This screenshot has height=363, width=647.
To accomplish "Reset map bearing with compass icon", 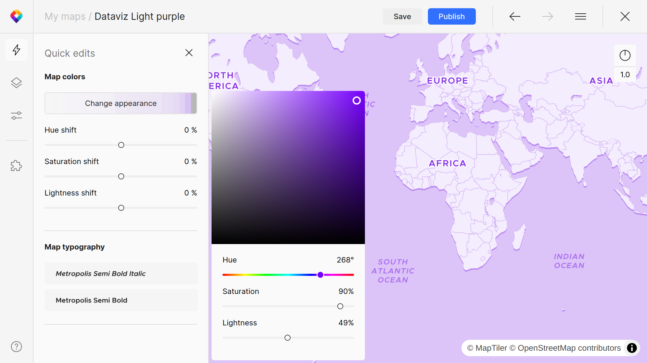I will click(x=625, y=55).
